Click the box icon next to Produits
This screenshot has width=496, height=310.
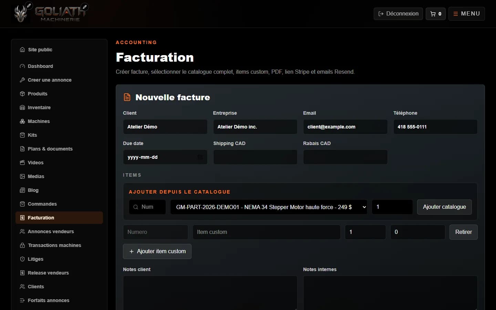pyautogui.click(x=22, y=94)
